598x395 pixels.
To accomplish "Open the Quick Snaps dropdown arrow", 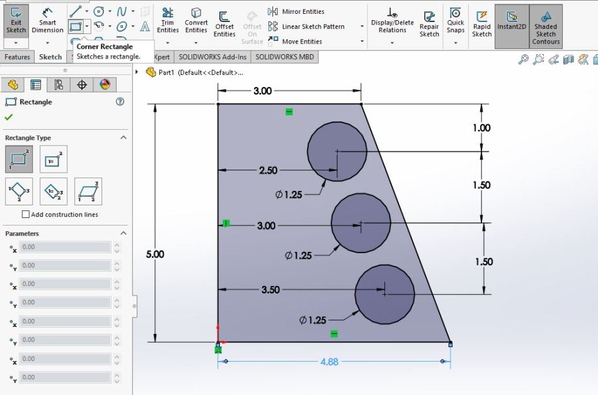I will click(456, 42).
